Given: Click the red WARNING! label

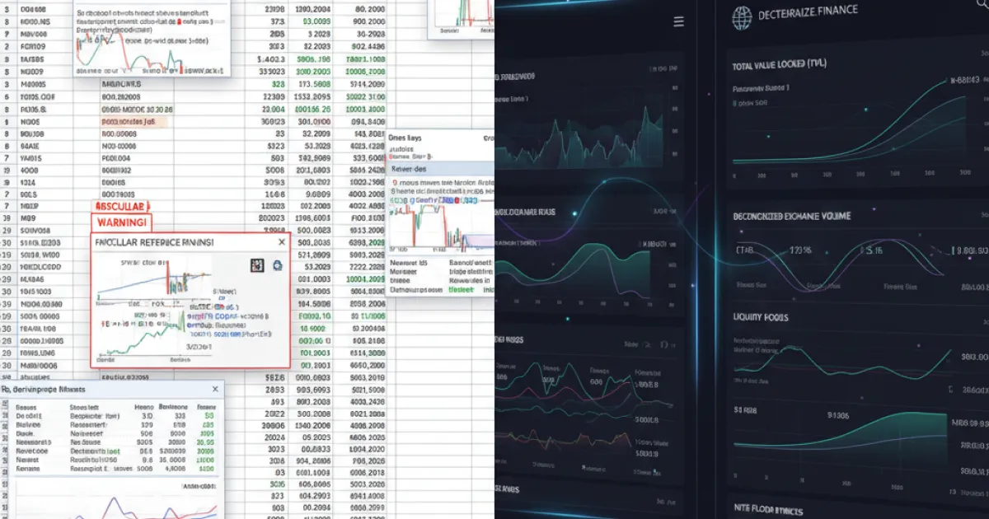Looking at the screenshot, I should [x=121, y=222].
